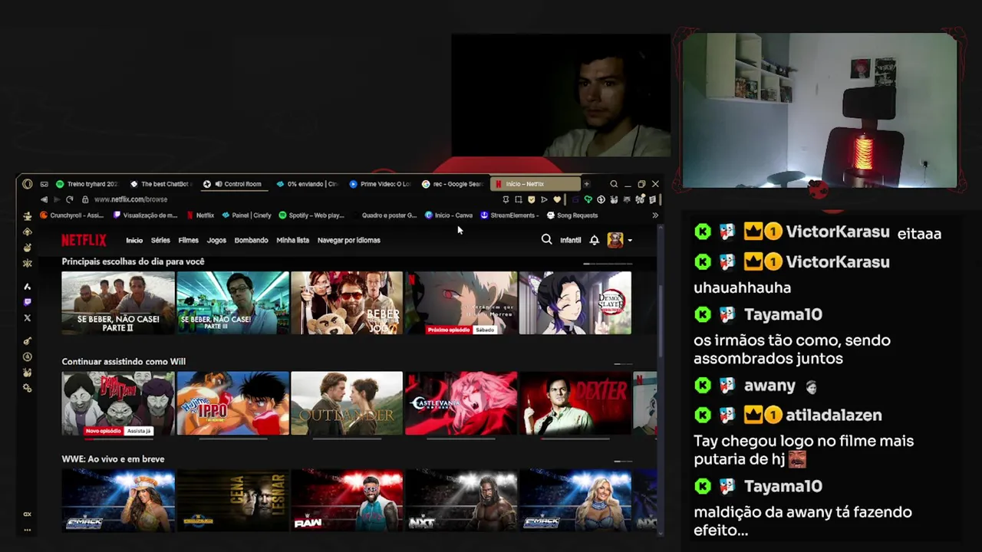
Task: Click the lock icon in the address bar
Action: 85,199
